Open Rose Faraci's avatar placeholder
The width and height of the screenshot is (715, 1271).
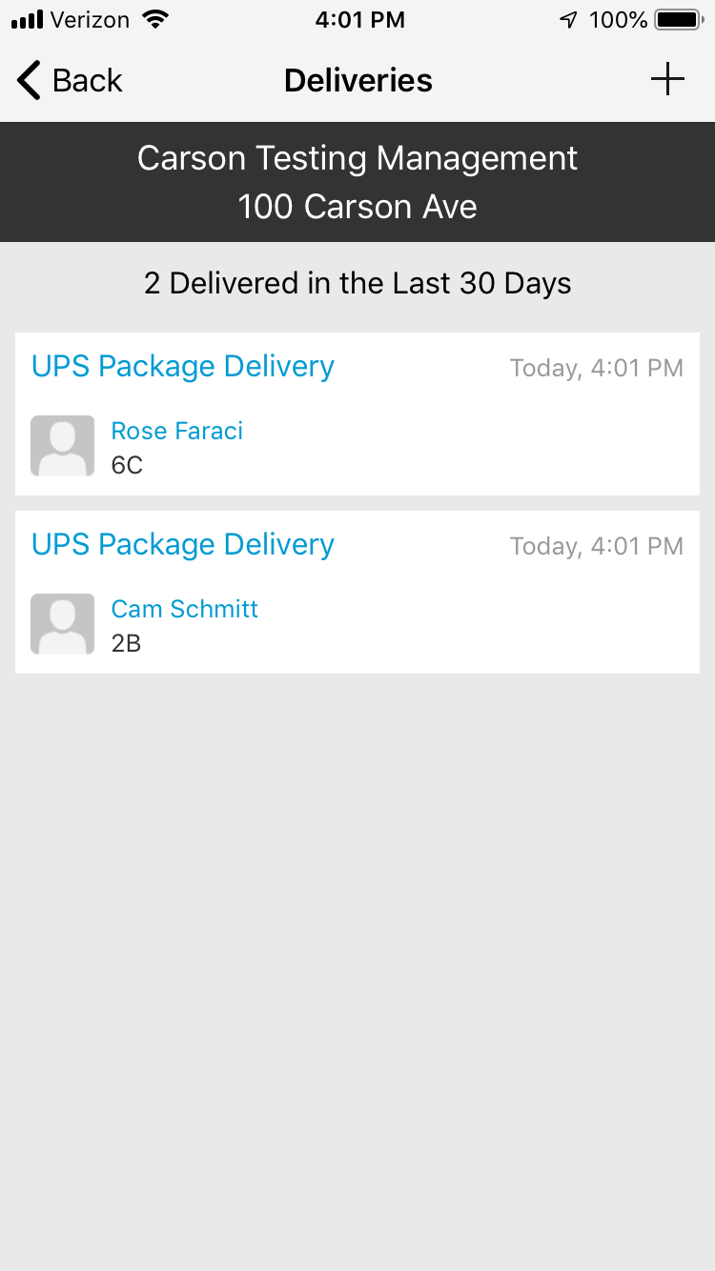tap(63, 446)
